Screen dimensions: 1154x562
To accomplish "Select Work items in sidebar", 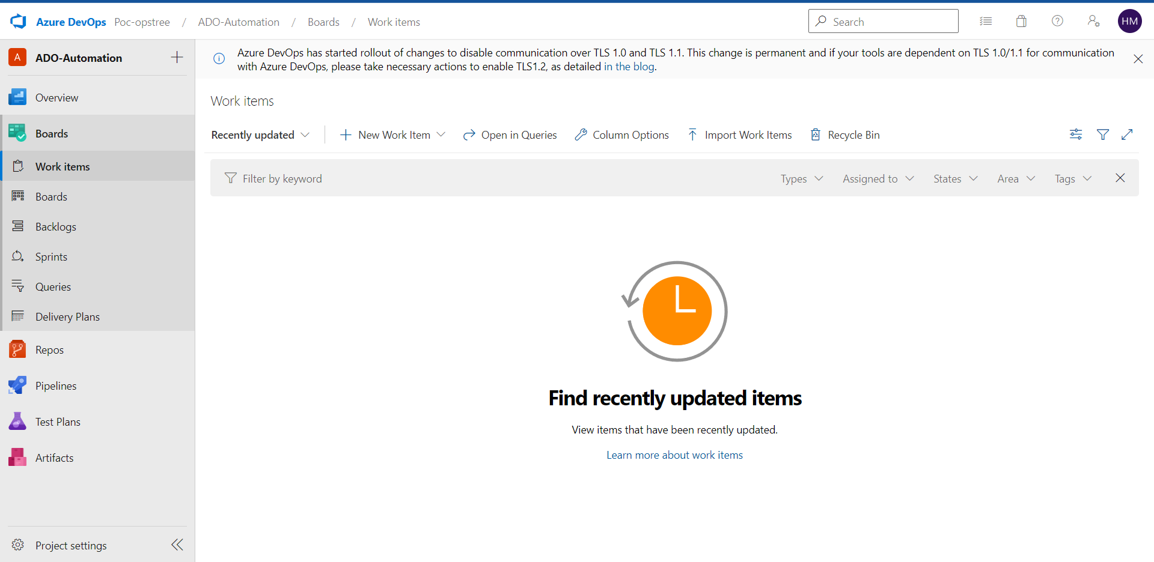I will coord(97,166).
